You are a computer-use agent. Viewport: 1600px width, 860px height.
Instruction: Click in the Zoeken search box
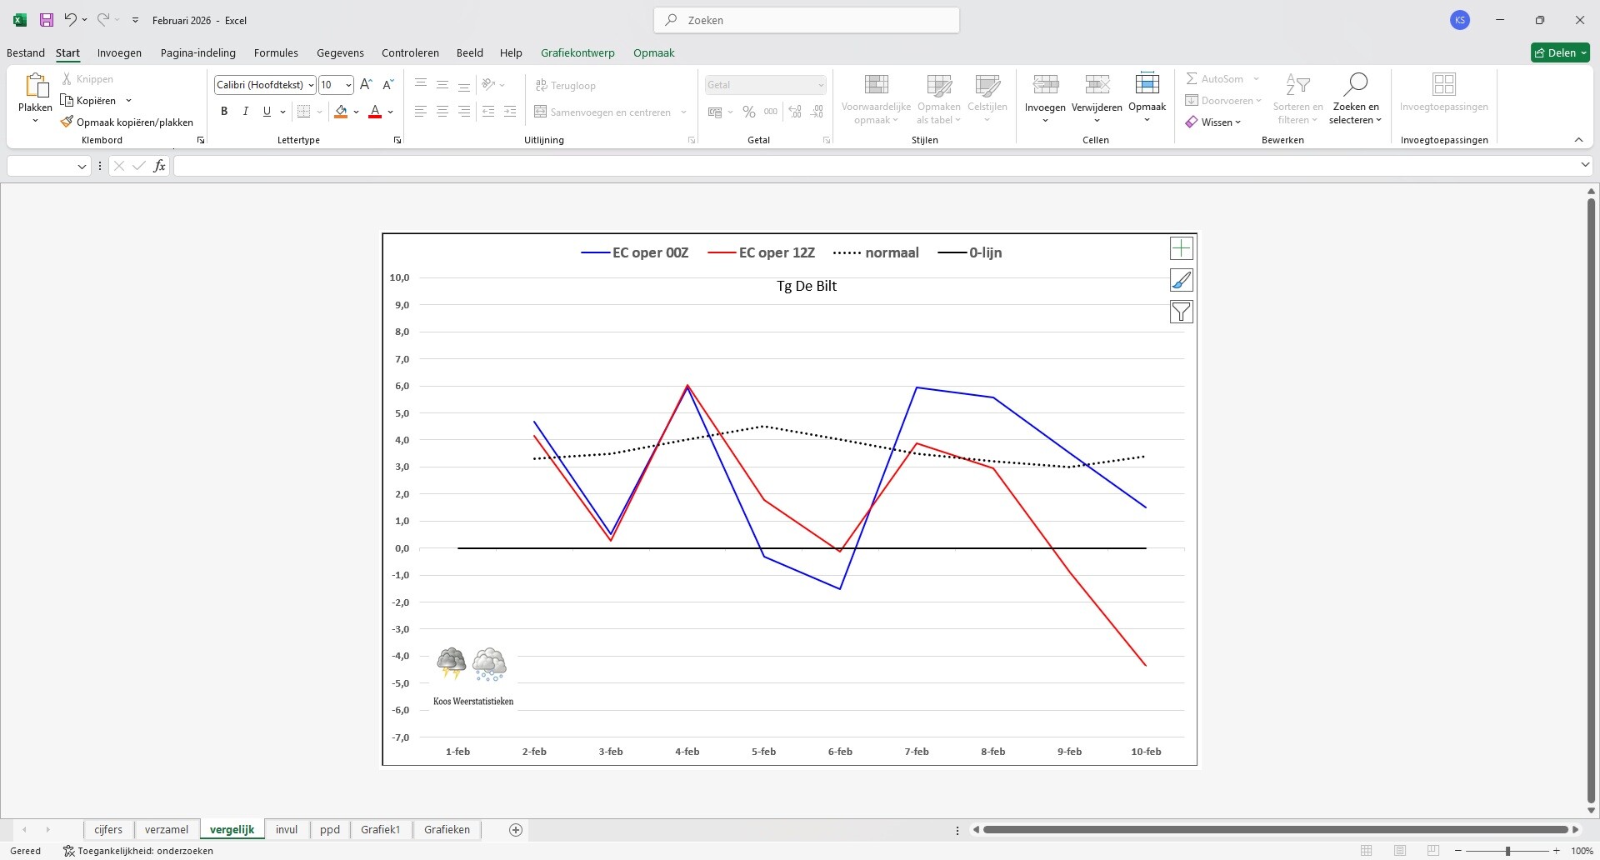(807, 20)
